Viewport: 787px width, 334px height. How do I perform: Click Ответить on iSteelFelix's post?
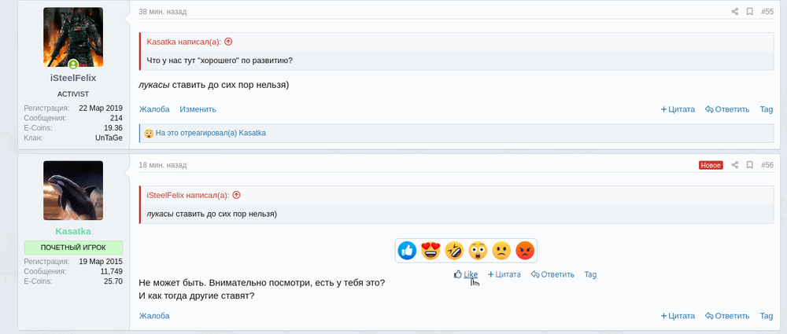727,109
